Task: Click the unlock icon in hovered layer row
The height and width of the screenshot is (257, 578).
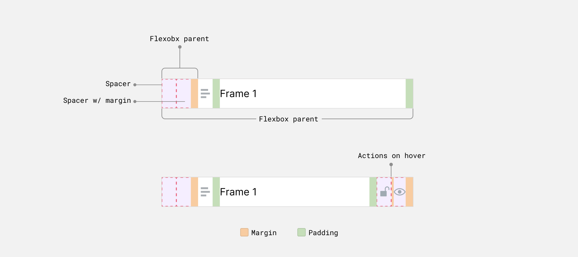Action: pos(384,192)
